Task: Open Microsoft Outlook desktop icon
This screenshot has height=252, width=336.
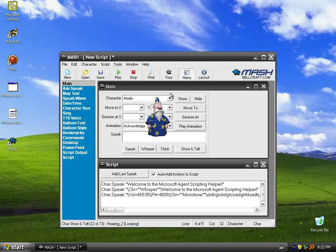Action: pyautogui.click(x=12, y=11)
